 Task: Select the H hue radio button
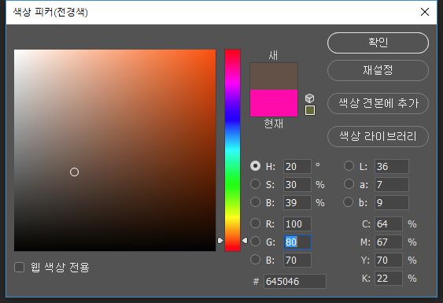point(256,166)
